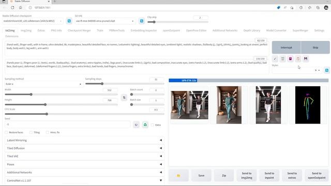Open the Extensions tab
The width and height of the screenshot is (331, 186).
point(12,36)
